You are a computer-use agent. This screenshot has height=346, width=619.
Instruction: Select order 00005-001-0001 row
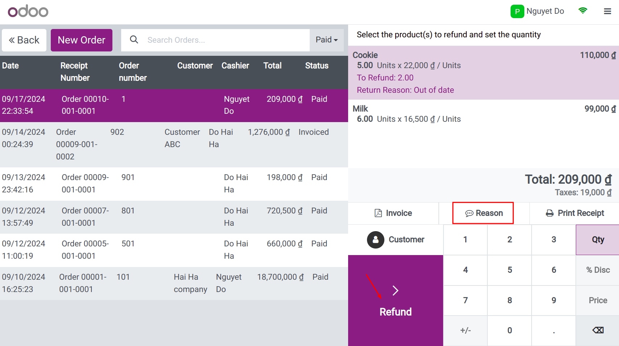(174, 250)
